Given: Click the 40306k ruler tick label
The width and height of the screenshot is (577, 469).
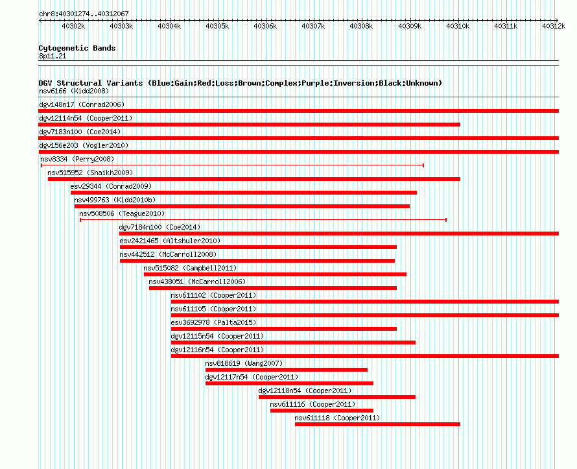Looking at the screenshot, I should (x=265, y=26).
